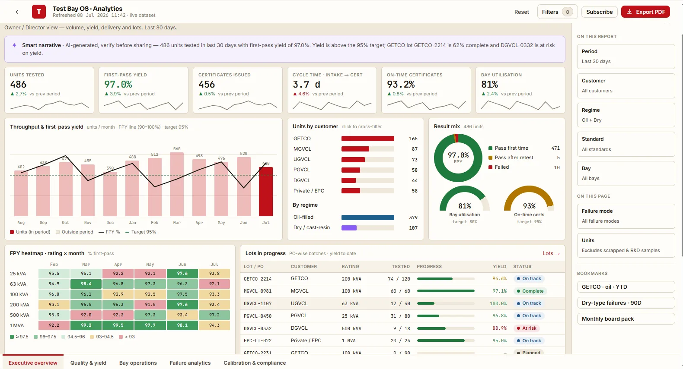Image resolution: width=683 pixels, height=369 pixels.
Task: Subscribe to this report
Action: pos(599,12)
